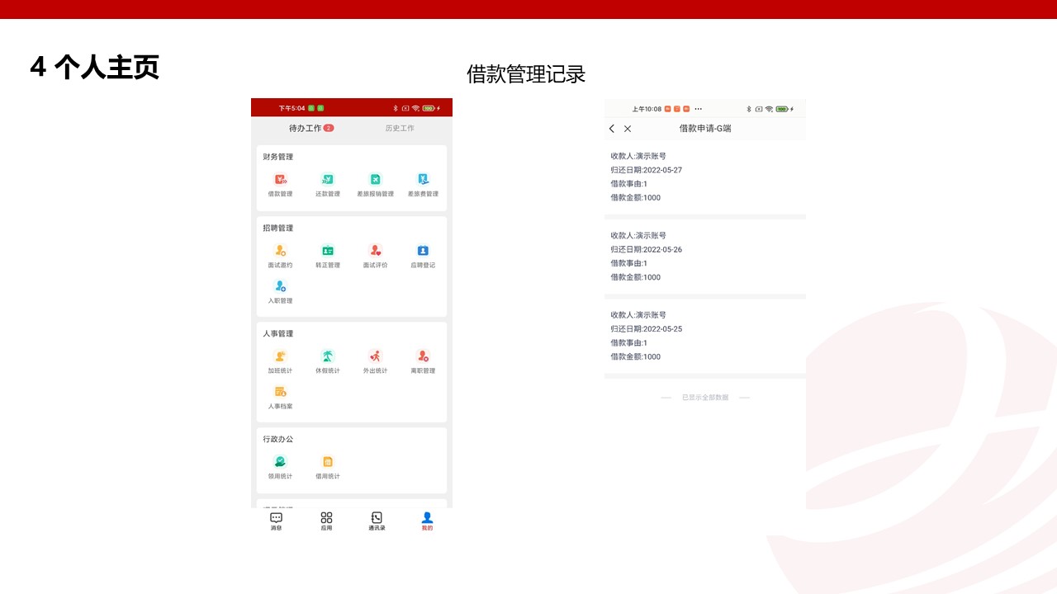Open 应聘登记 icon
The height and width of the screenshot is (594, 1057).
coord(423,251)
